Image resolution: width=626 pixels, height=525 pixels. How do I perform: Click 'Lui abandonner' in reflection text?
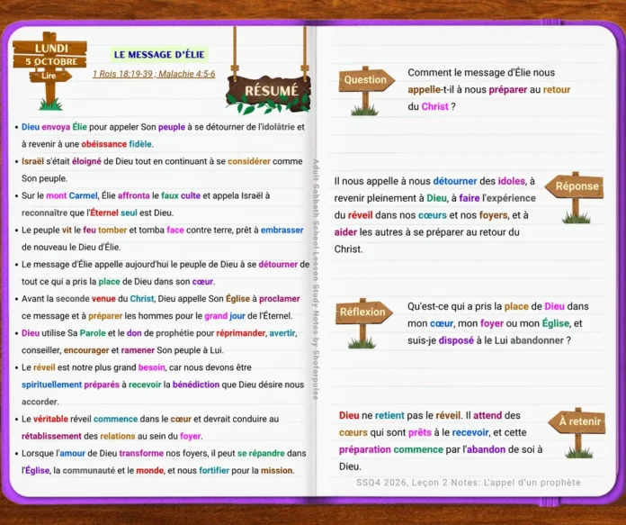pyautogui.click(x=530, y=340)
